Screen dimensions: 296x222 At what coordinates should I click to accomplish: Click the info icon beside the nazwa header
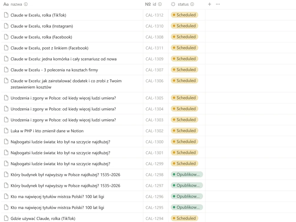coord(26,4)
